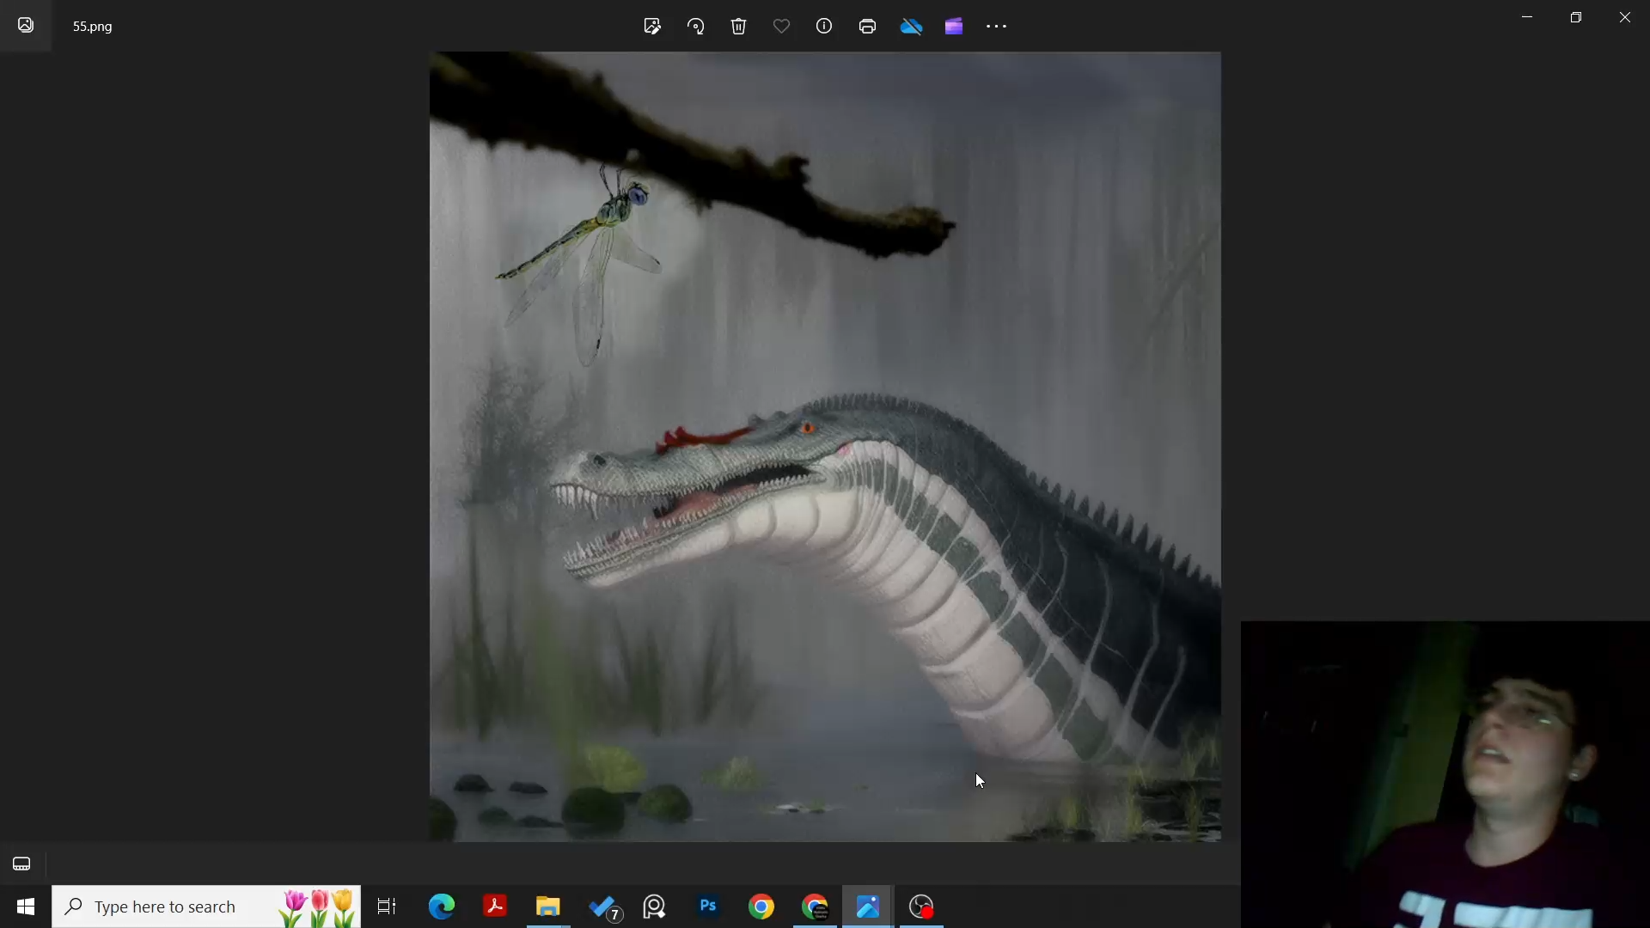Open Adobe Acrobat from taskbar
1650x928 pixels.
495,907
